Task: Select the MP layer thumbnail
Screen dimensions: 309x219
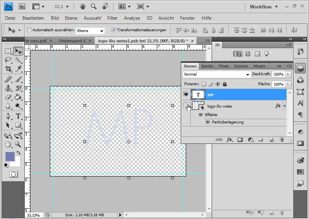Action: [x=198, y=94]
